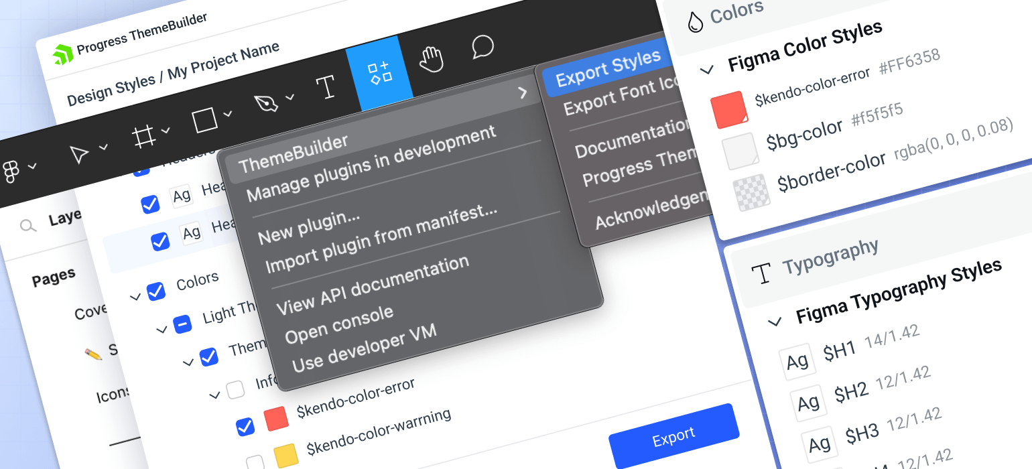Image resolution: width=1032 pixels, height=469 pixels.
Task: Open the Resources plugins tool
Action: click(379, 72)
